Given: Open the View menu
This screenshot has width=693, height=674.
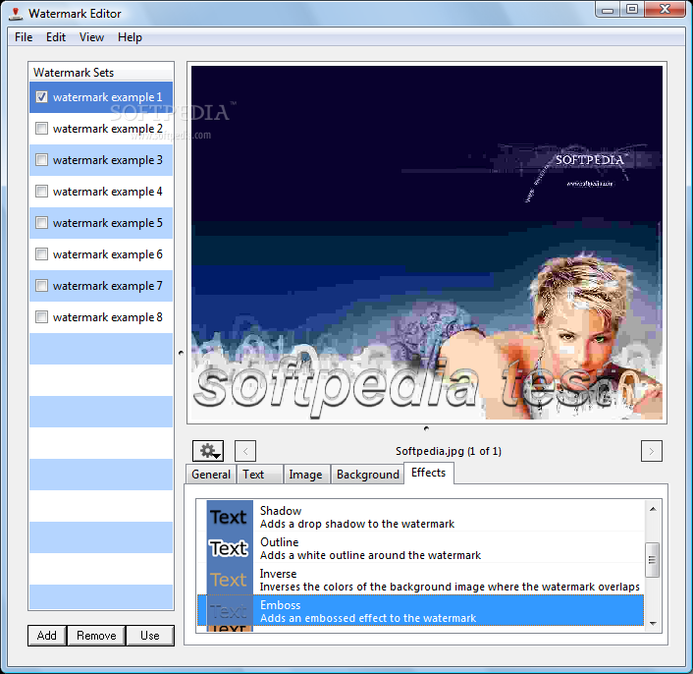Looking at the screenshot, I should pos(91,37).
